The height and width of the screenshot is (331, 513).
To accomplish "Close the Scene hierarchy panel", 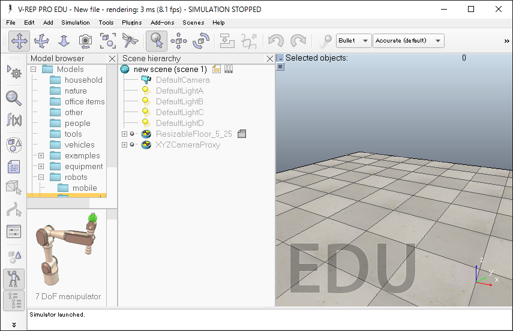I will coord(270,59).
